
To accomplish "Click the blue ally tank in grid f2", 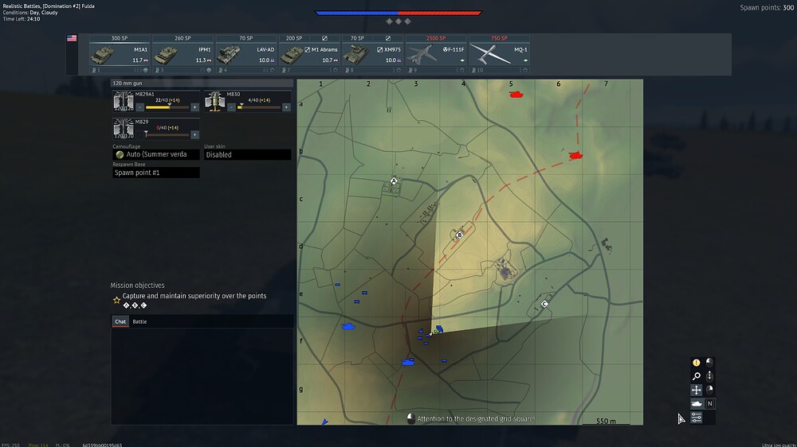I will pos(348,326).
